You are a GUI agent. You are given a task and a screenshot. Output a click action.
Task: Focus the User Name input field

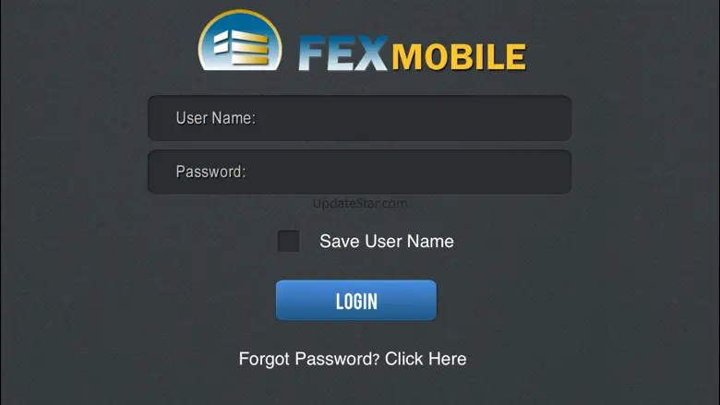(x=360, y=118)
